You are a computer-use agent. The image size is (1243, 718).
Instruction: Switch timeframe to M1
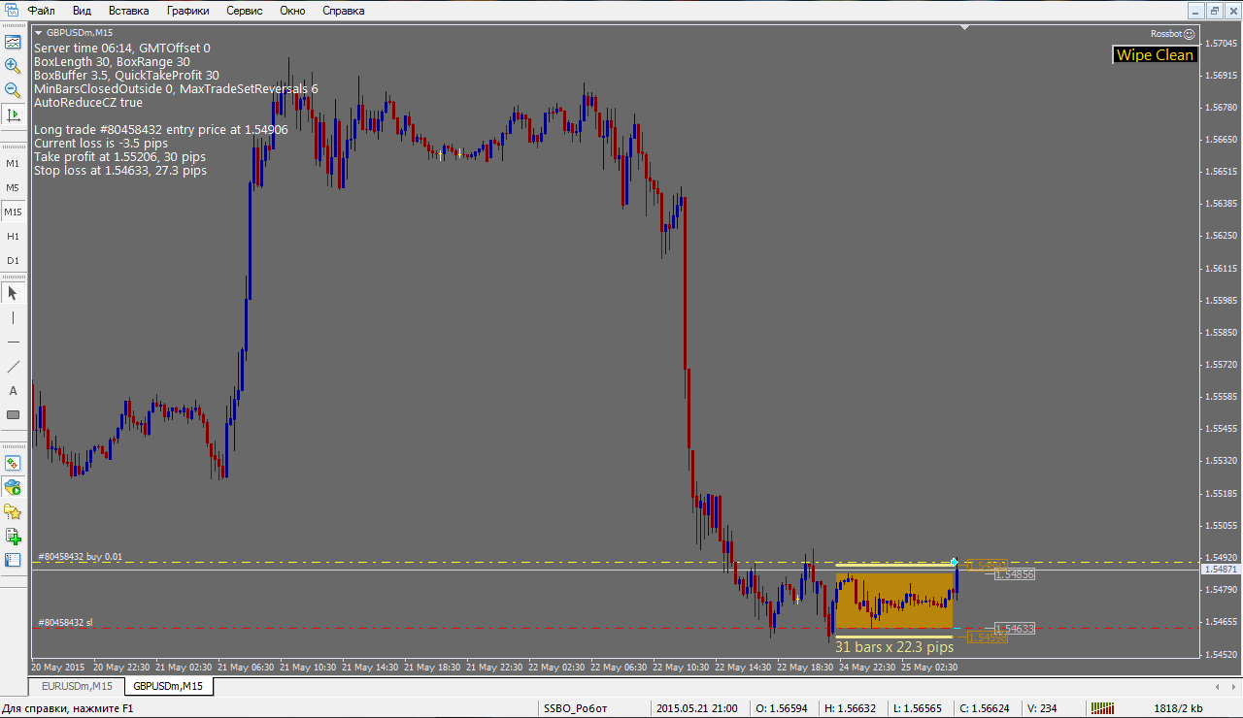pos(13,163)
